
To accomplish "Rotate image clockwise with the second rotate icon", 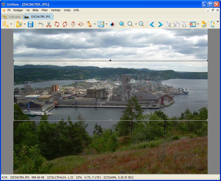I will pyautogui.click(x=65, y=24).
